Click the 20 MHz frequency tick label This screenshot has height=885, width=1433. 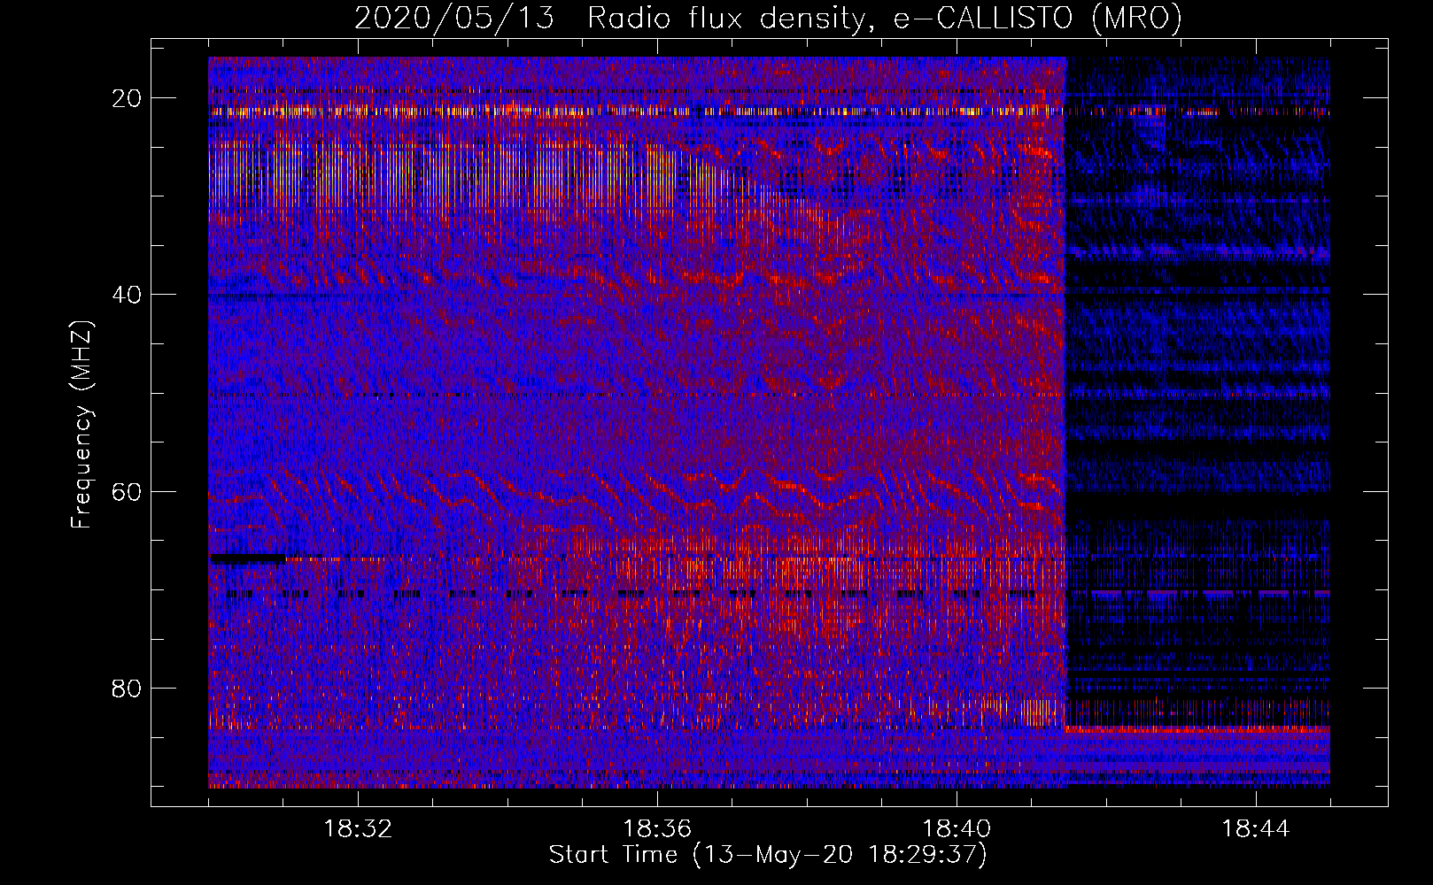point(127,98)
